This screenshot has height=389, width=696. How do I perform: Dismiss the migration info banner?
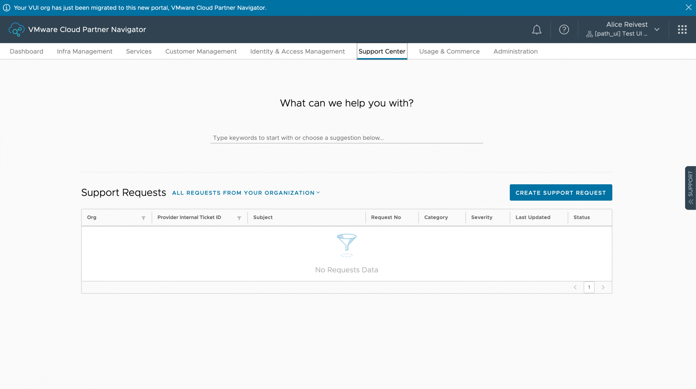pos(688,7)
